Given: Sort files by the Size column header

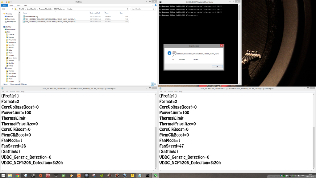Looking at the screenshot, I should (x=121, y=13).
